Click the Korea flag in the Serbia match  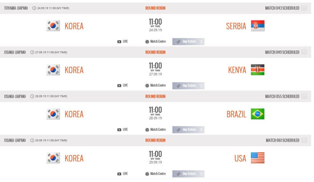click(53, 25)
